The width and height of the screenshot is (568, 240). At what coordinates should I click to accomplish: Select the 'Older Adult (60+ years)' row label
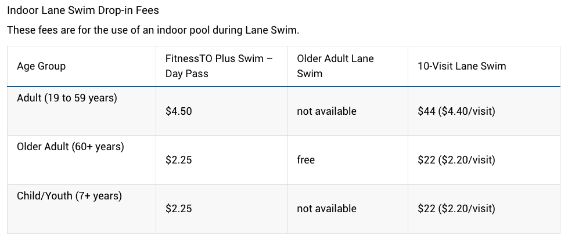click(70, 147)
